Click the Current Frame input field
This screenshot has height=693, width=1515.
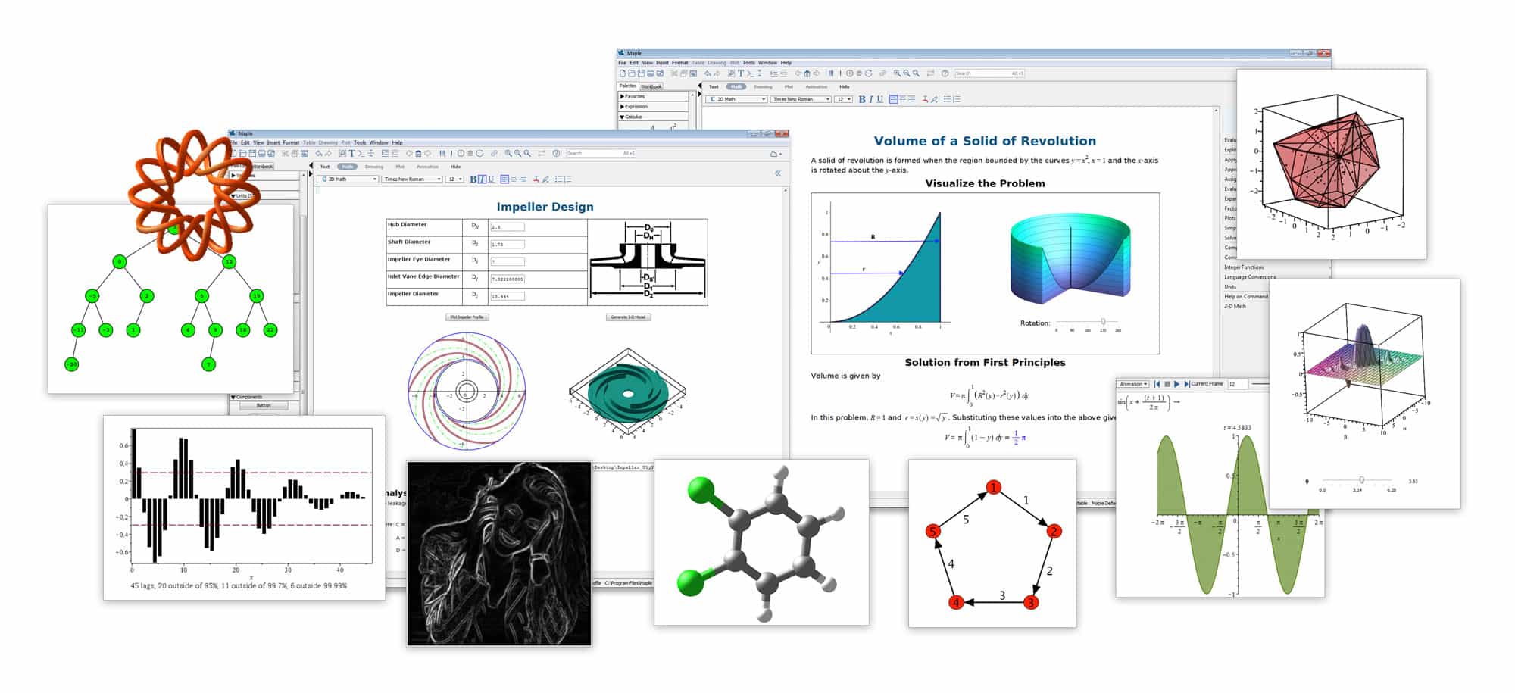coord(1238,385)
